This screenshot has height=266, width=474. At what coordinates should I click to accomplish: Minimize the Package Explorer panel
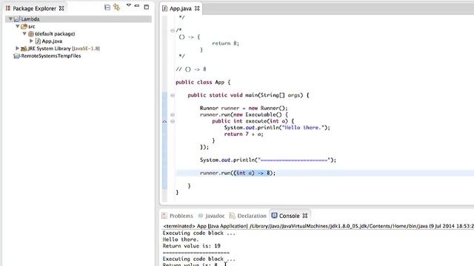pos(137,6)
